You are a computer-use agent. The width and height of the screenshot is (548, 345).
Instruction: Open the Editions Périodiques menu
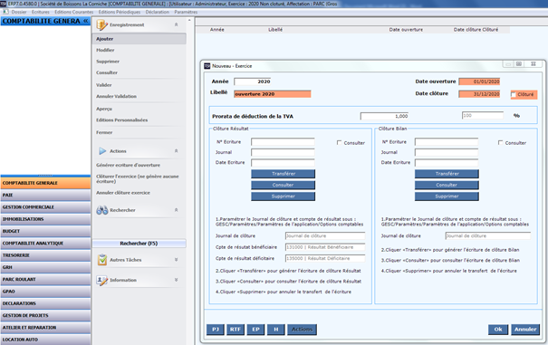(120, 12)
